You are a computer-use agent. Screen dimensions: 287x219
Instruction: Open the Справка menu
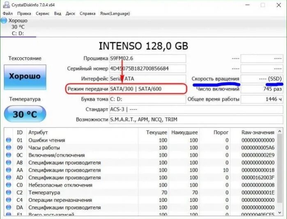tap(87, 14)
